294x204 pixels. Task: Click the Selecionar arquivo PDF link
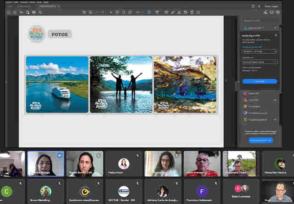click(x=252, y=47)
